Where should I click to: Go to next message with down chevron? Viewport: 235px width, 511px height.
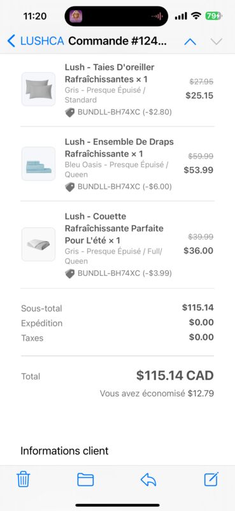pos(216,42)
